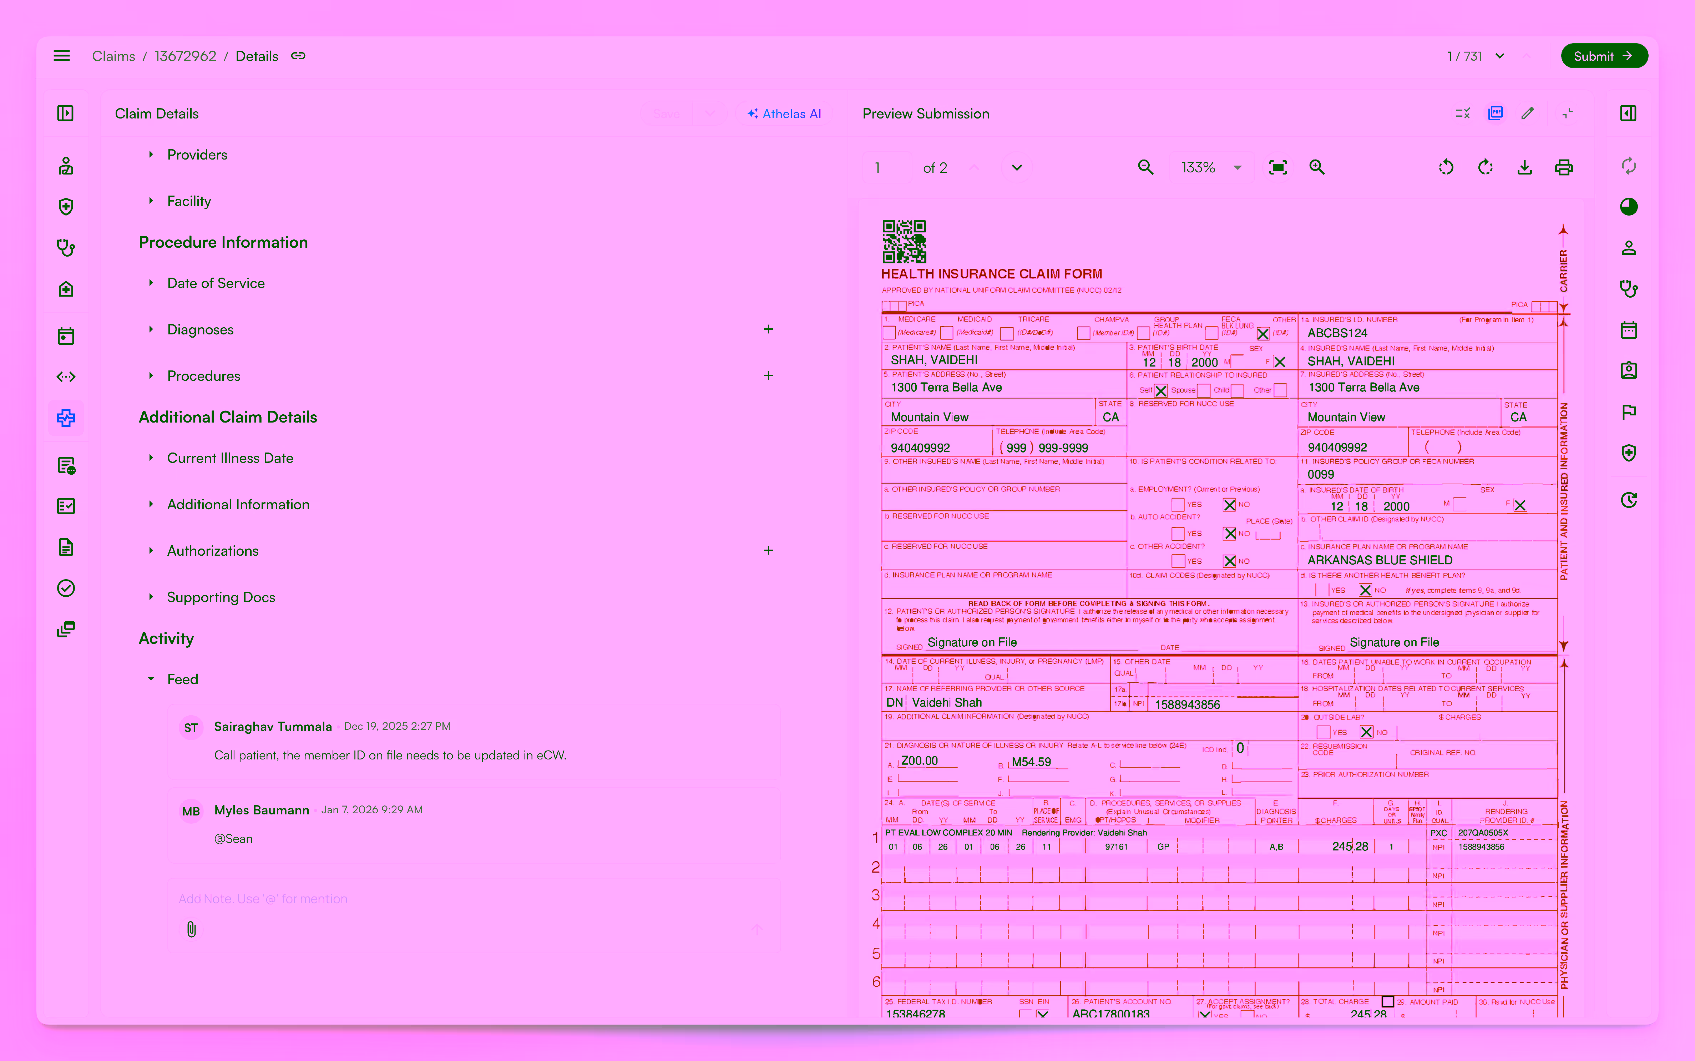Select the stethoscope icon in left sidebar

pyautogui.click(x=65, y=247)
